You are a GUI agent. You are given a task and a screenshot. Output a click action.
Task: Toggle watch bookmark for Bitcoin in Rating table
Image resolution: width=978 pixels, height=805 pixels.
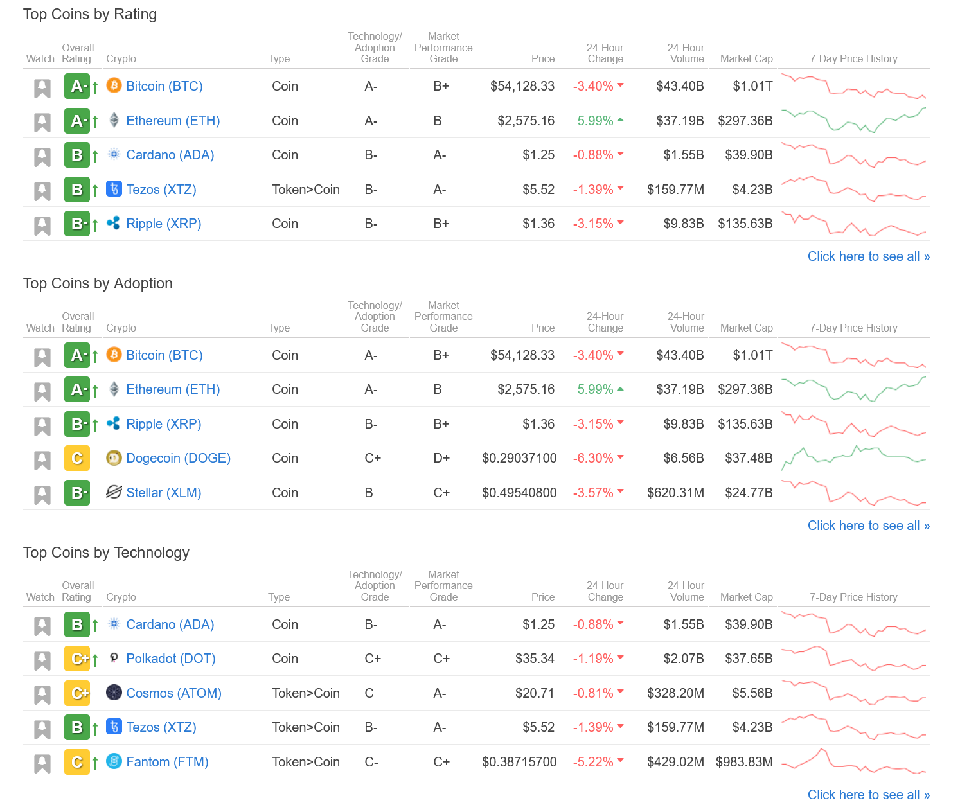[42, 88]
